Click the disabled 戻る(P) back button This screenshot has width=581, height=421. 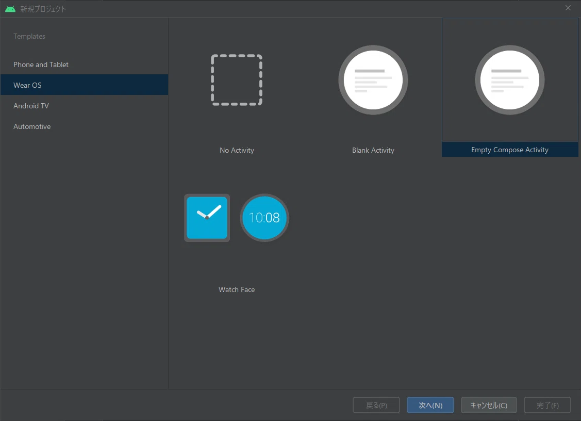(376, 405)
